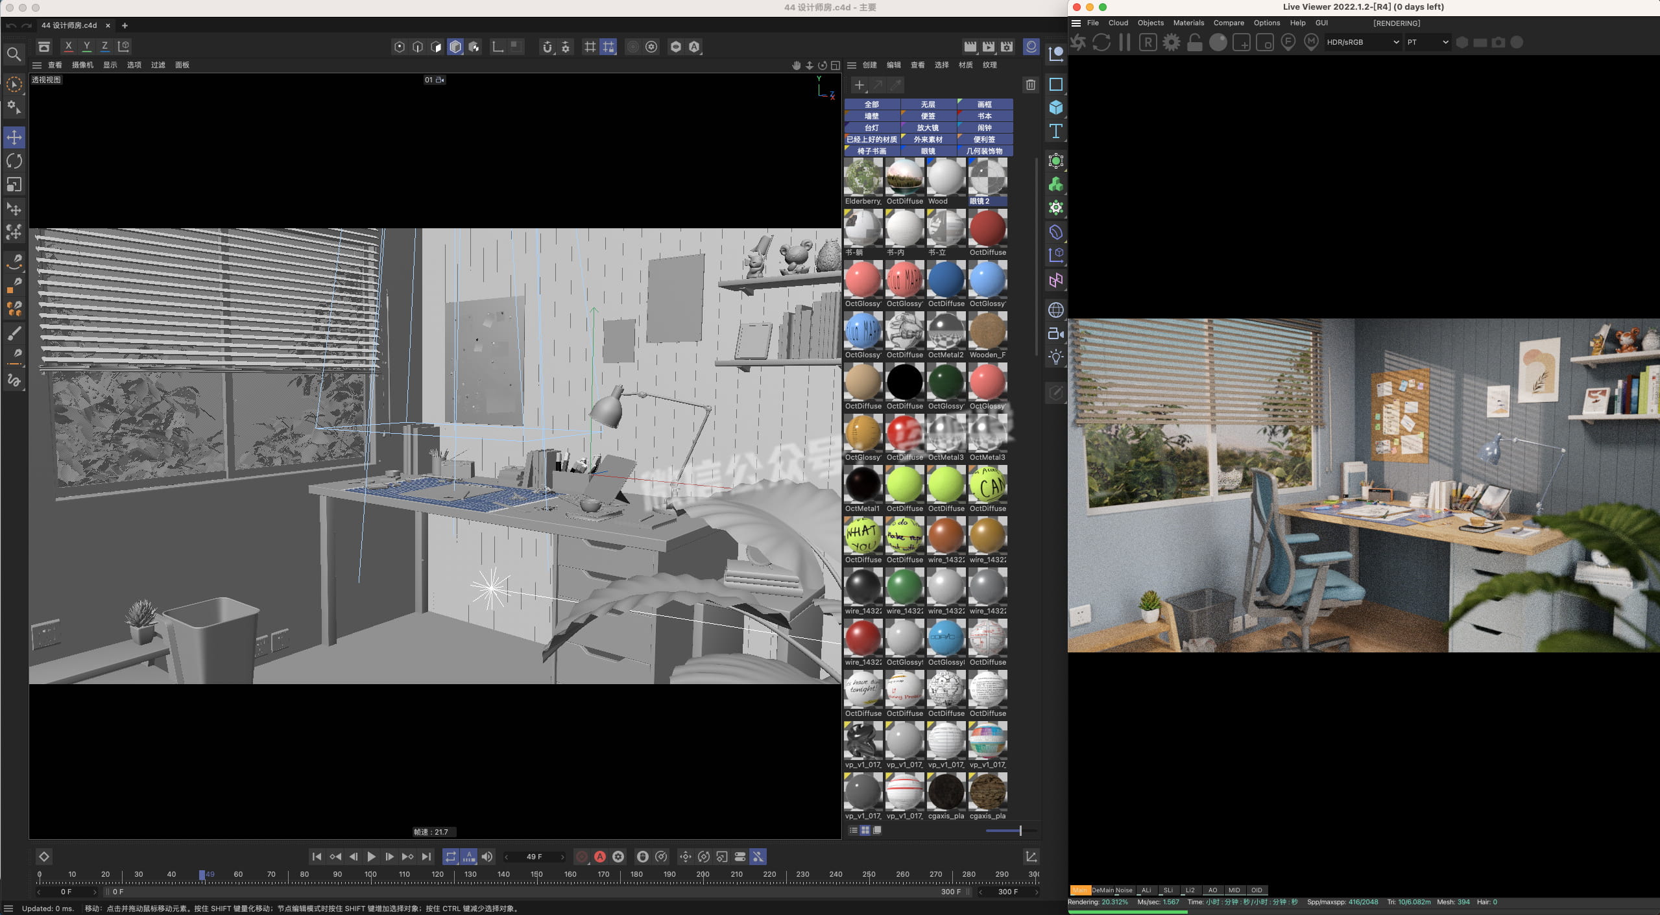Select the Wooden_F material thumbnail
Image resolution: width=1660 pixels, height=915 pixels.
coord(987,331)
